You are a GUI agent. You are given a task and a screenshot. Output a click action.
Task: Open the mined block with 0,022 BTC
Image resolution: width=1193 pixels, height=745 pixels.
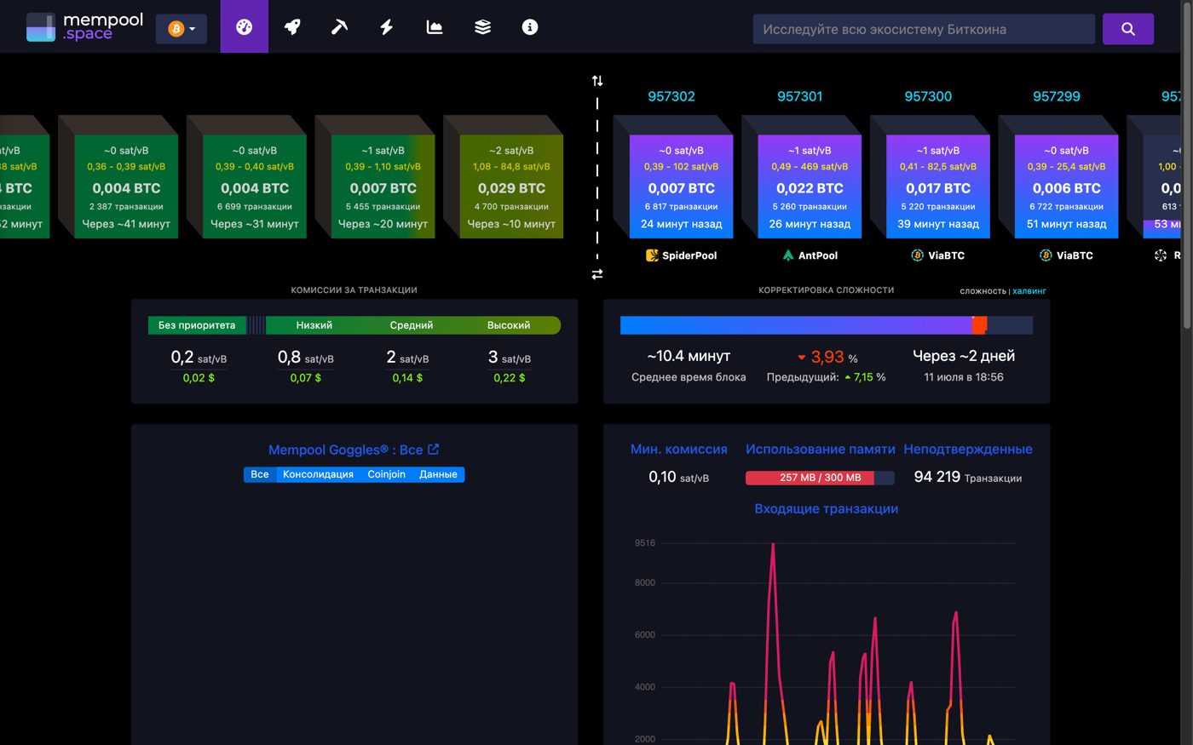tap(810, 186)
